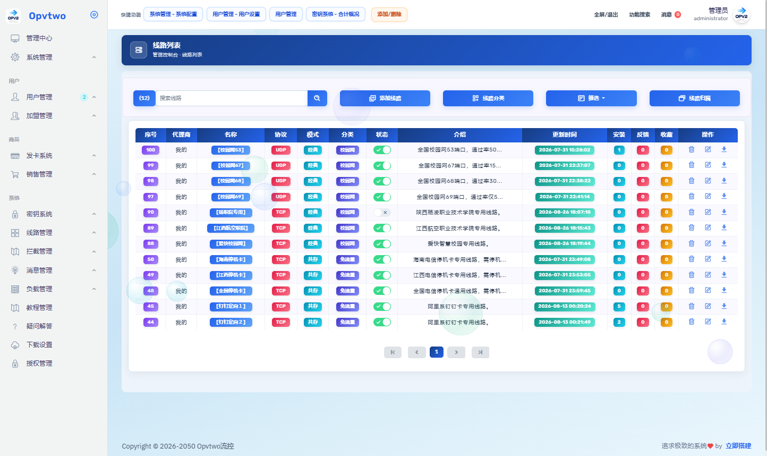The width and height of the screenshot is (767, 456).
Task: Open the 筛选 filter dropdown
Action: click(x=591, y=98)
